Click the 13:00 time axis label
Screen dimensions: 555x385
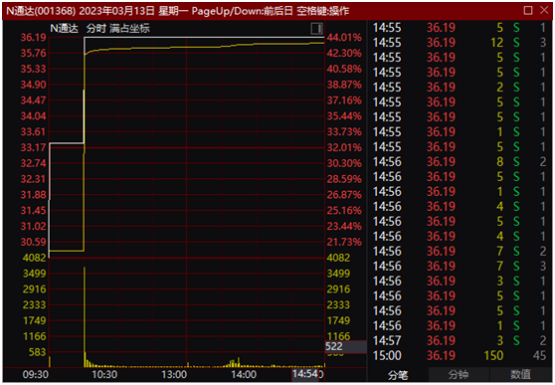tap(174, 374)
